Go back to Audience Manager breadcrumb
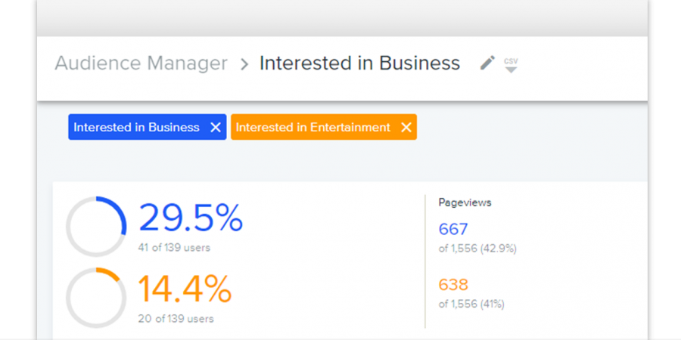The width and height of the screenshot is (681, 340). click(x=141, y=63)
